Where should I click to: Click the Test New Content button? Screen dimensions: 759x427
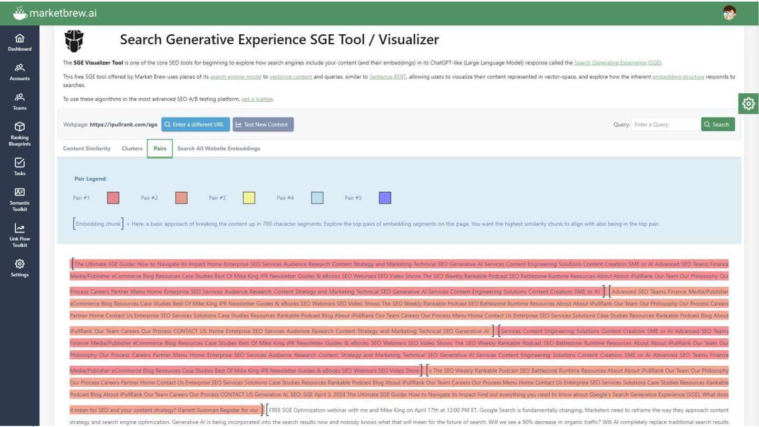263,124
